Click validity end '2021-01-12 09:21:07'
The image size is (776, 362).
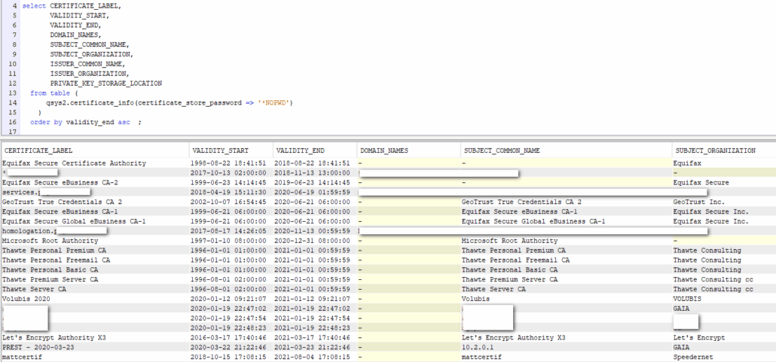(x=313, y=299)
